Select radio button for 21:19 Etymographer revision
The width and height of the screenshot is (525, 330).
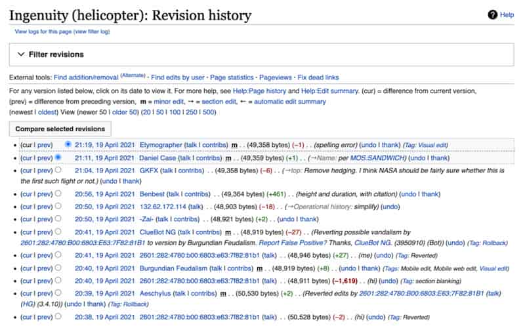coord(68,144)
